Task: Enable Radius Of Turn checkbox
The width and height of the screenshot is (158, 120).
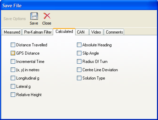Action: point(79,61)
